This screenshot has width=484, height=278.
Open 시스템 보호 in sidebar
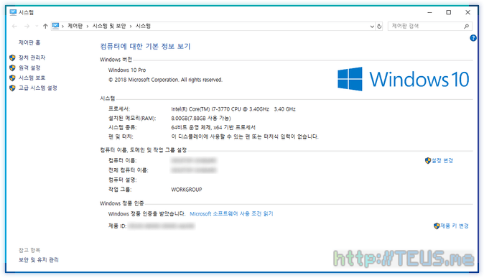click(x=32, y=78)
